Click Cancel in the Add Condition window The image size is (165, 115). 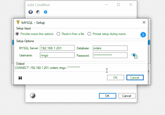tap(127, 96)
